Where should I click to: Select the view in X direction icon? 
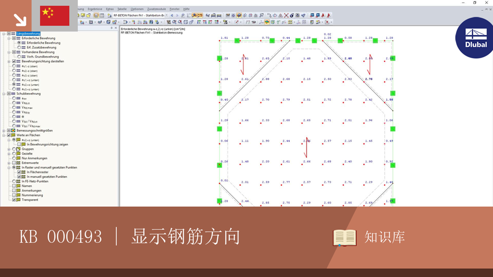pyautogui.click(x=199, y=22)
